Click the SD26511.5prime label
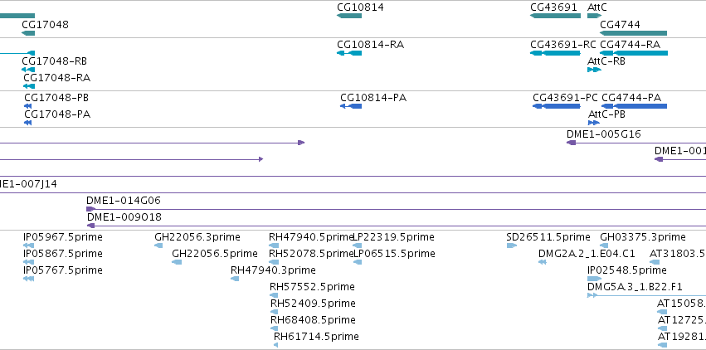 tap(548, 237)
